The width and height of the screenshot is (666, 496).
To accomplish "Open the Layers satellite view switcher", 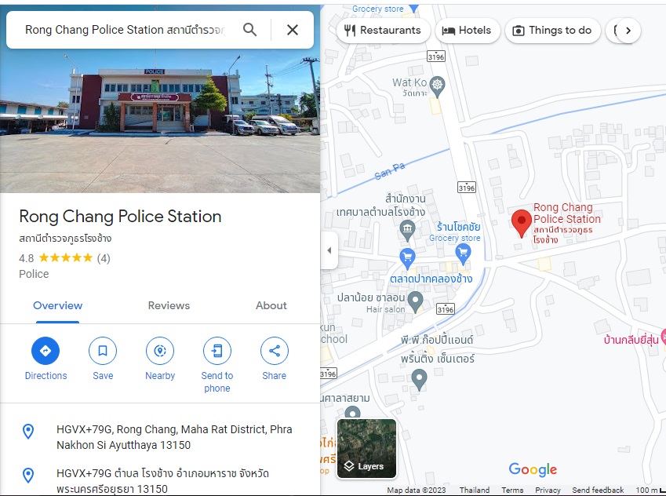I will pos(366,448).
